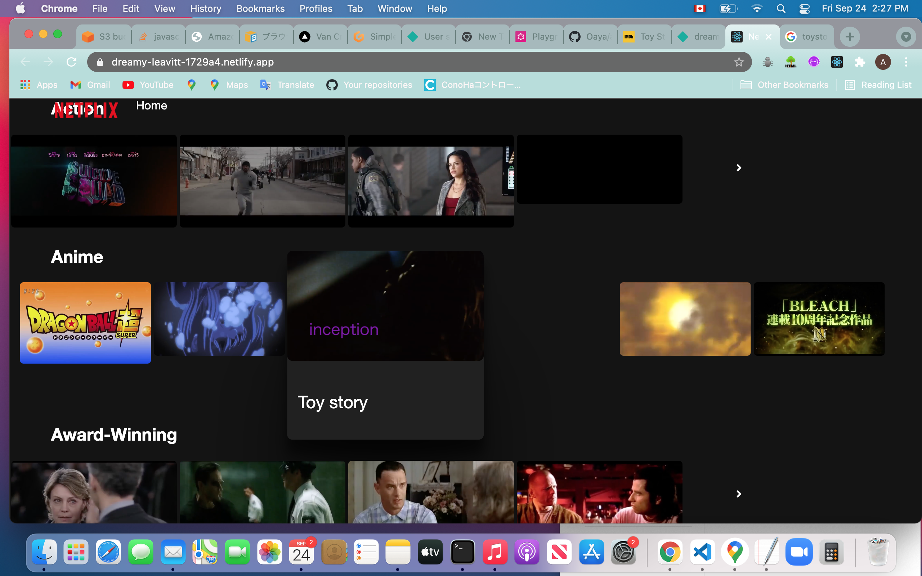Click the site security lock icon
922x576 pixels.
coord(100,62)
